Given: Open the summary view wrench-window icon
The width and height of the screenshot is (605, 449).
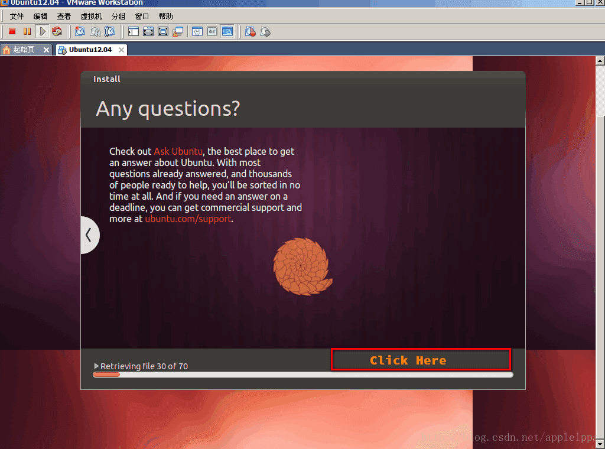Looking at the screenshot, I should point(197,31).
